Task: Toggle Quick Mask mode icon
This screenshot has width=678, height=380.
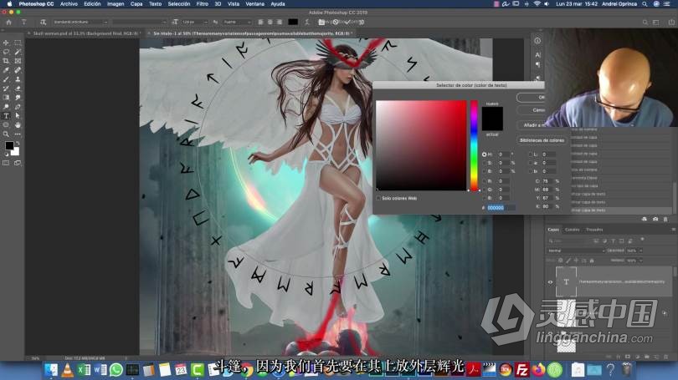Action: tap(6, 163)
